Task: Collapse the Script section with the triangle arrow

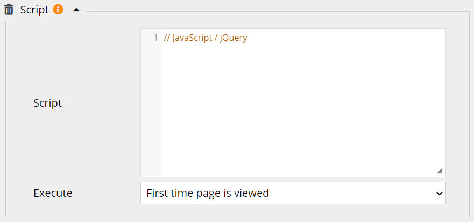Action: (x=76, y=10)
